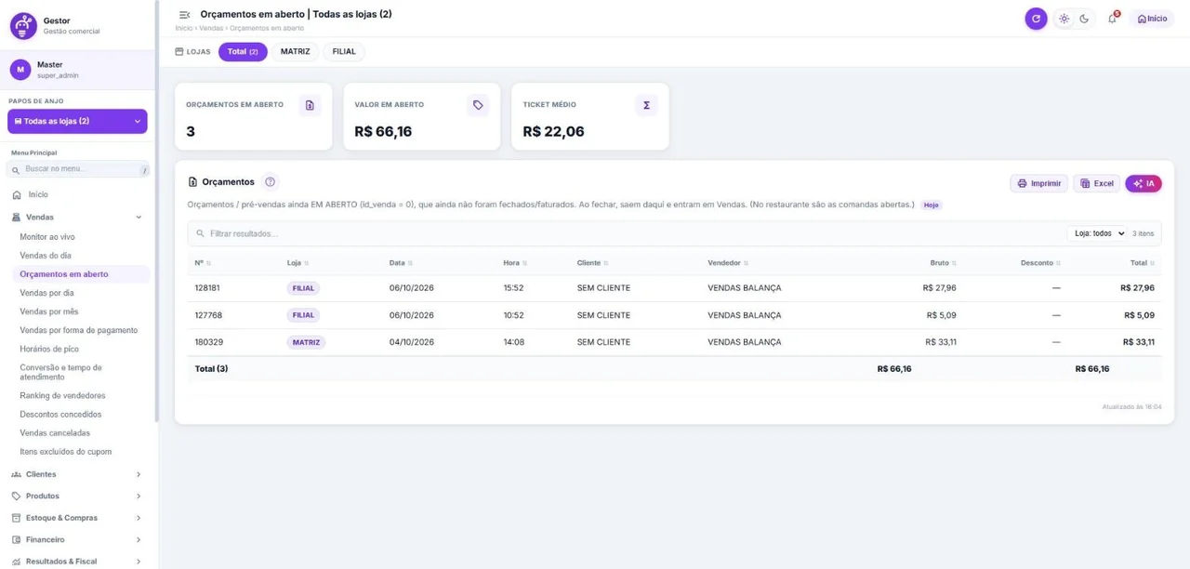Click the Início button in the top bar
This screenshot has height=569, width=1190.
tap(1152, 19)
